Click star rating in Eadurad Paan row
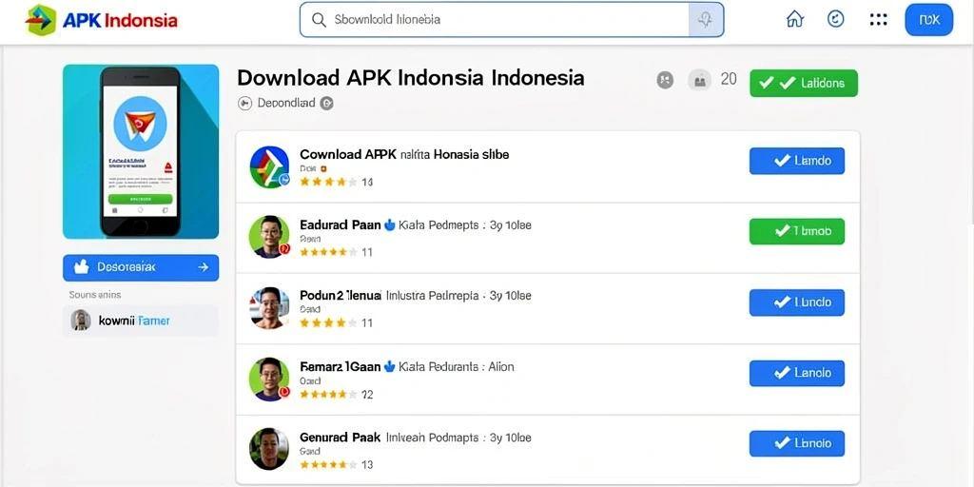Screen dimensions: 974x487 click(x=328, y=252)
